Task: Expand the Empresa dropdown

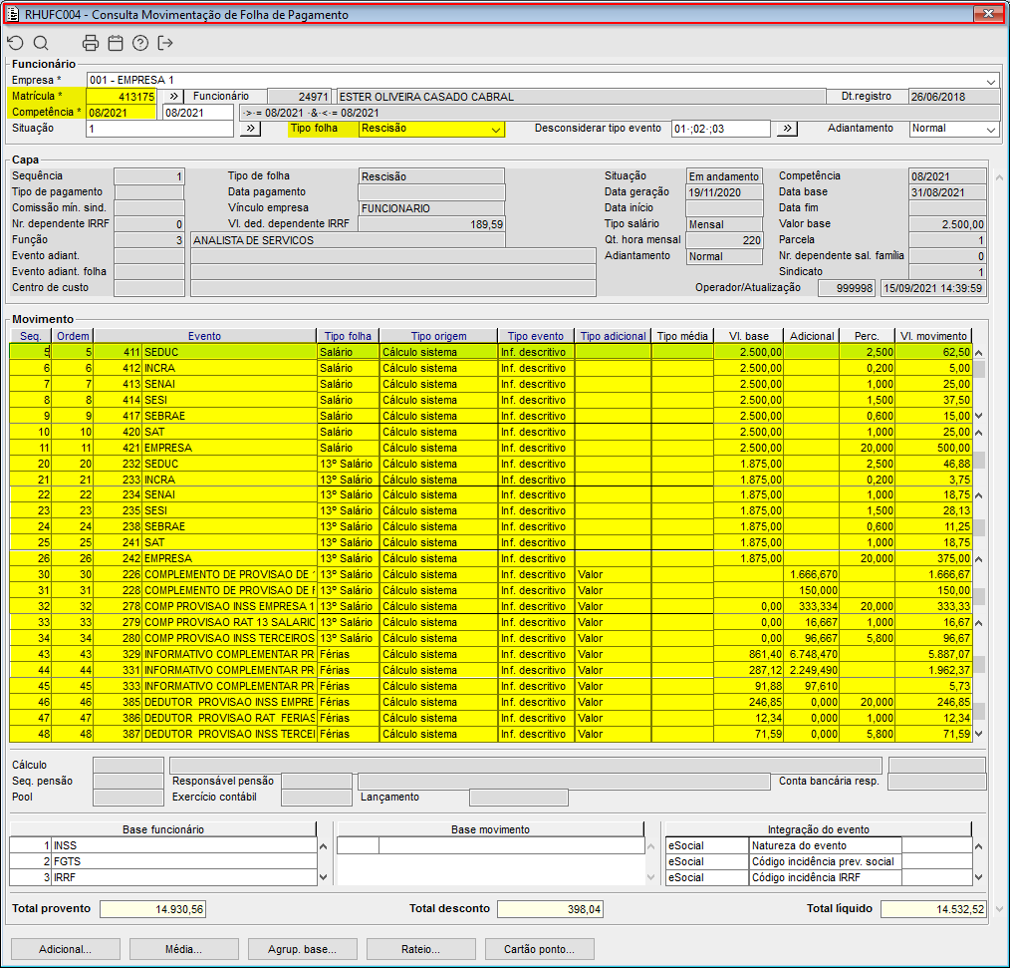Action: coord(991,81)
